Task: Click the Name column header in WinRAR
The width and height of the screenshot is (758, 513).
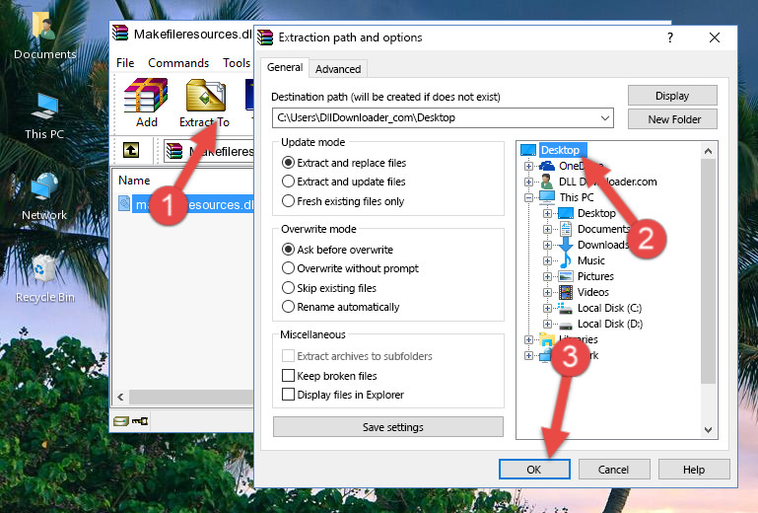Action: click(x=134, y=181)
